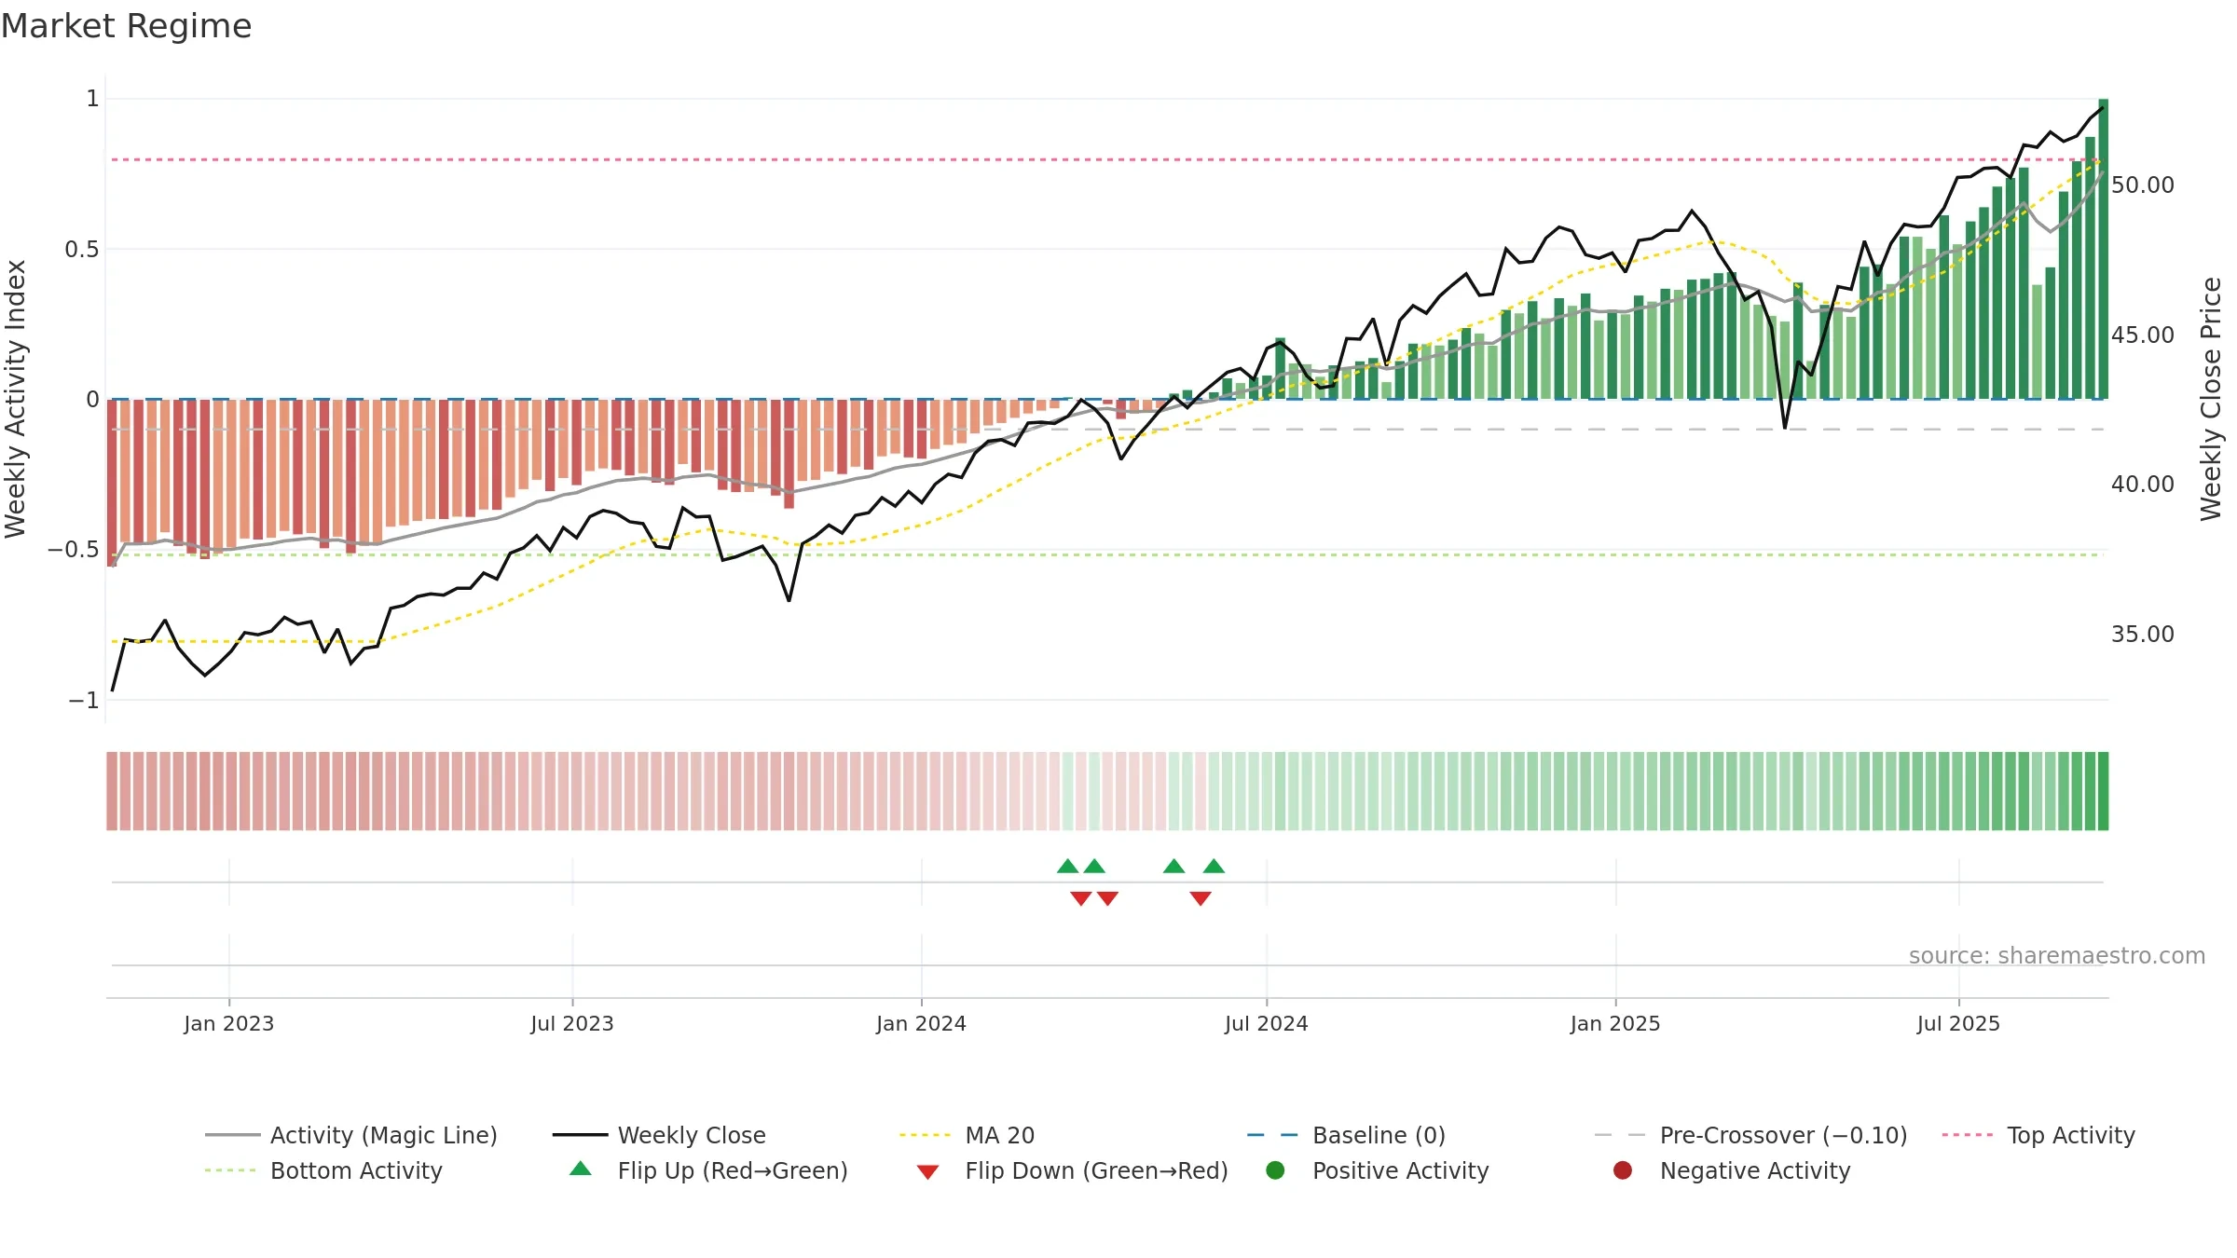2237x1258 pixels.
Task: Click the second red flip-down triangle marker
Action: click(1107, 898)
